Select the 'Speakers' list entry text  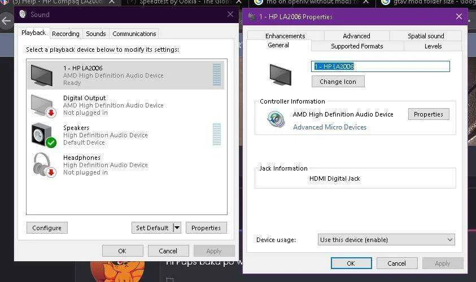(x=76, y=128)
